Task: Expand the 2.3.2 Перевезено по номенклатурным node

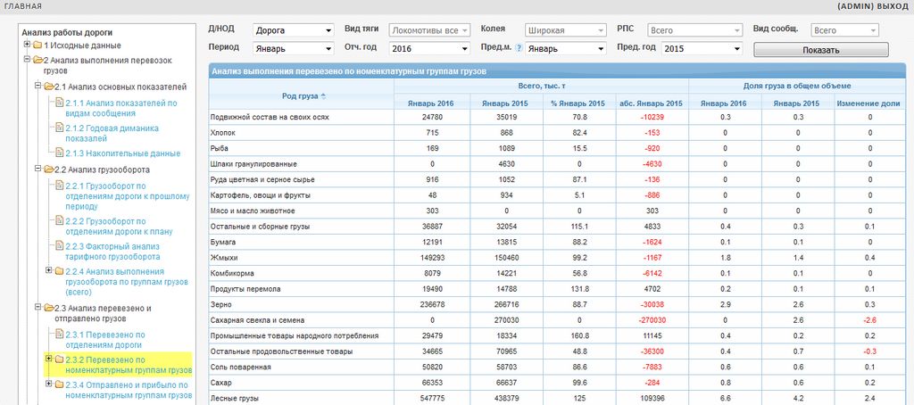Action: (x=48, y=359)
